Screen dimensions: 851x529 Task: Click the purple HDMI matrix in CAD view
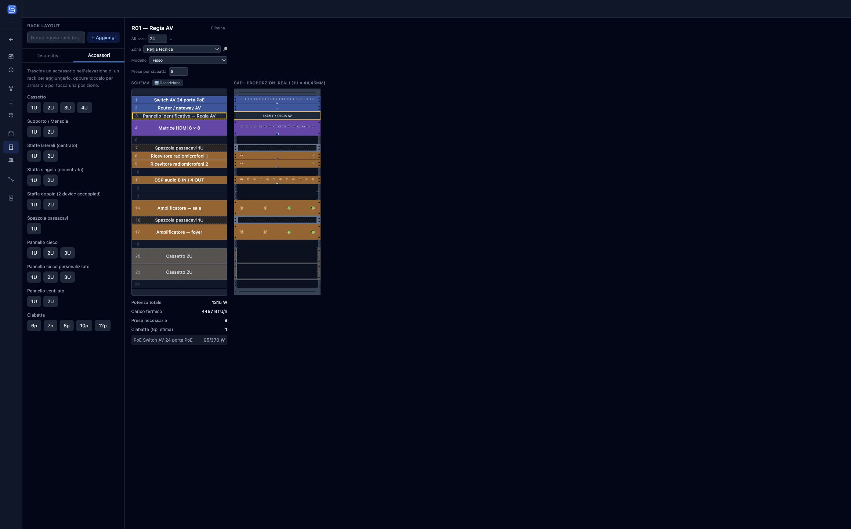277,128
